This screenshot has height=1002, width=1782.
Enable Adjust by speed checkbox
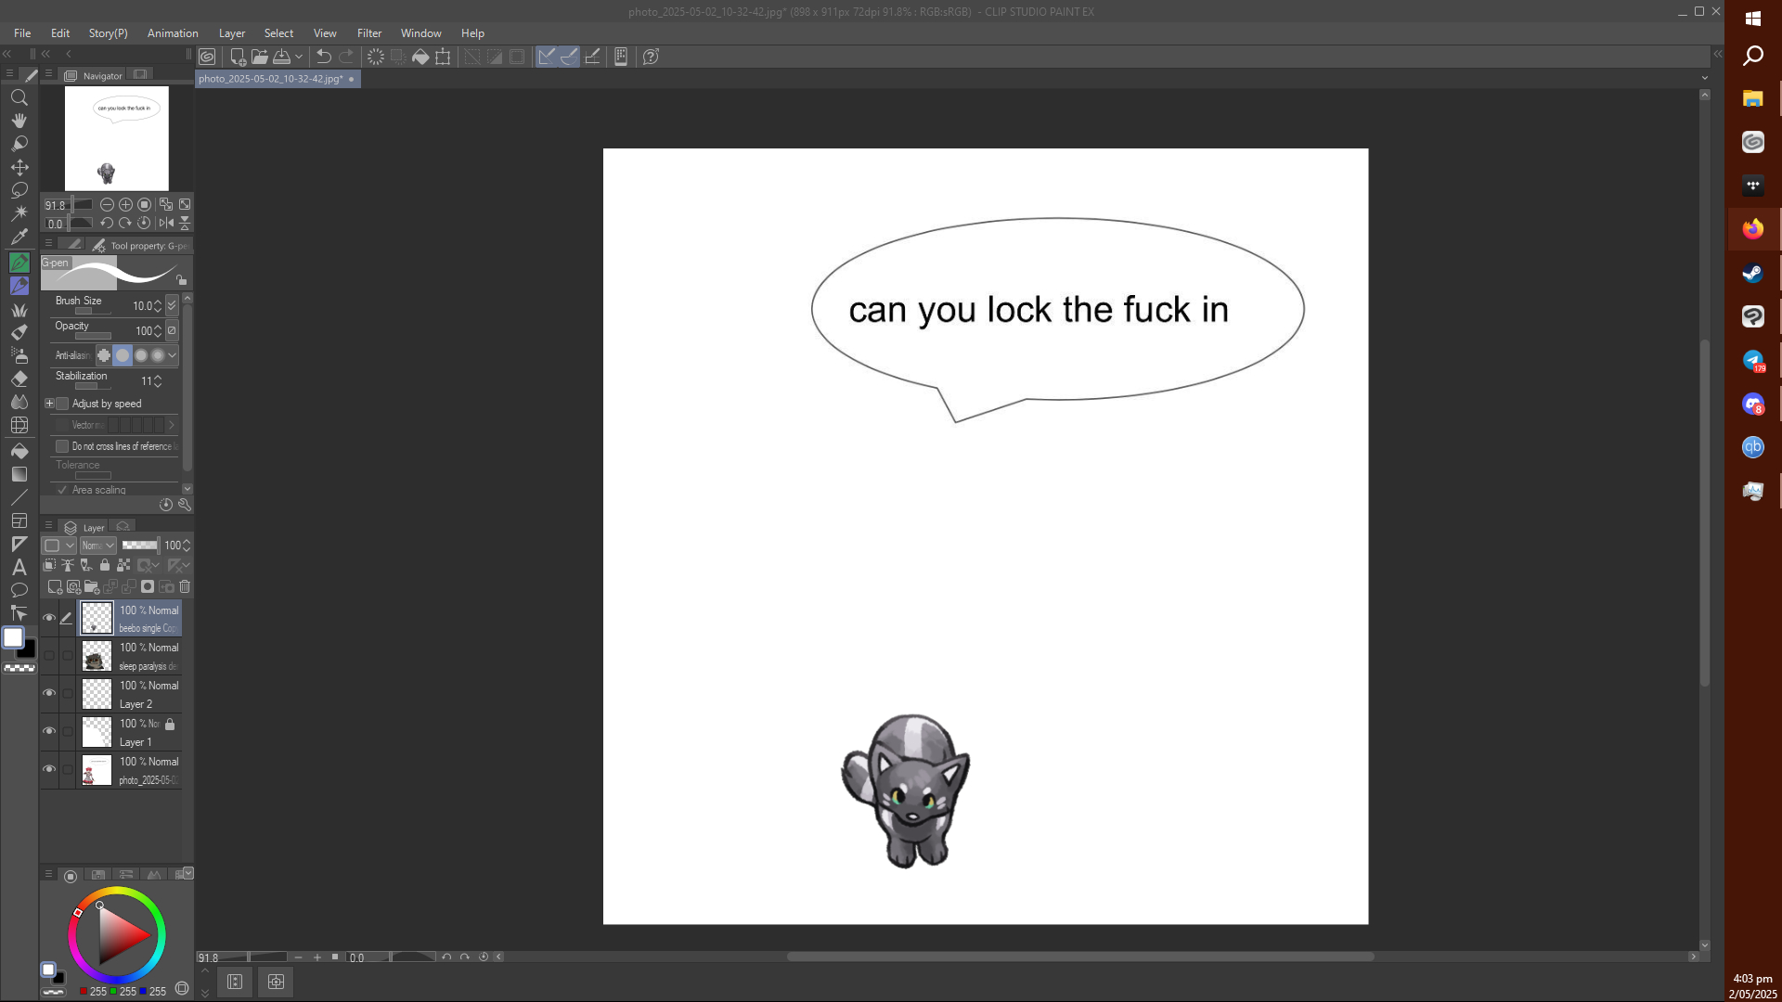[x=62, y=404]
